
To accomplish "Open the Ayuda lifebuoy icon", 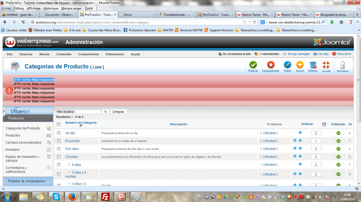I will click(x=326, y=65).
